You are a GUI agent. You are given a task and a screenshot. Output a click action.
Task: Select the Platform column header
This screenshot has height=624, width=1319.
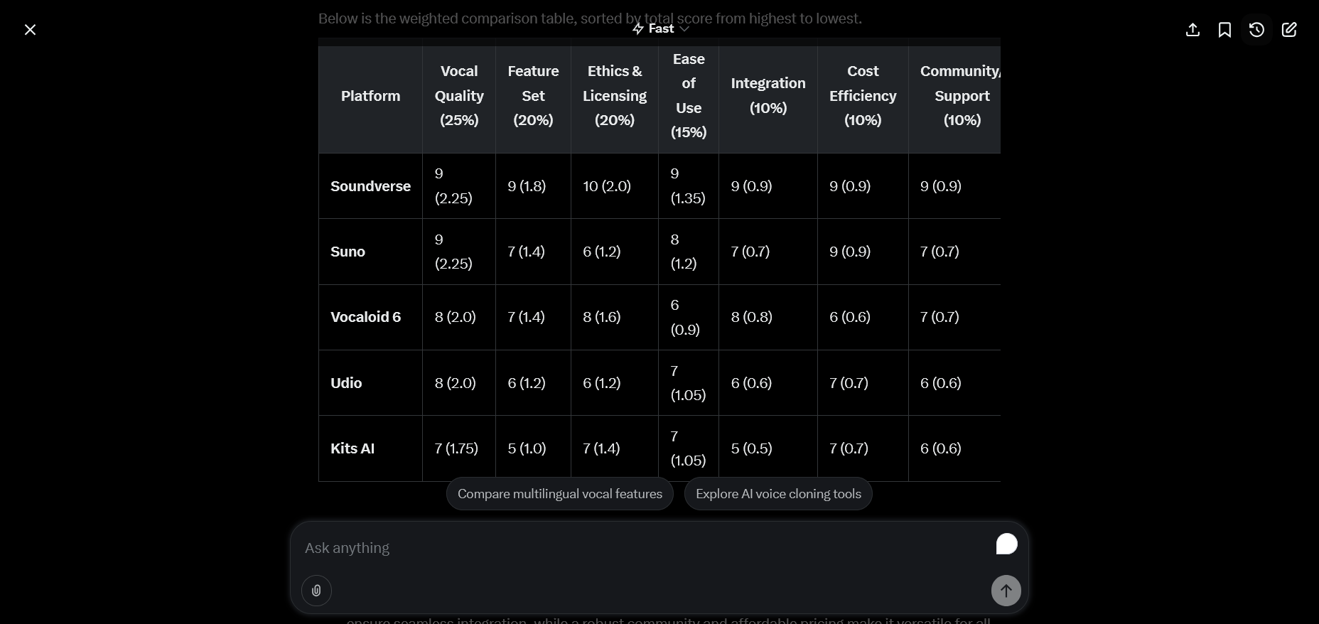point(370,96)
